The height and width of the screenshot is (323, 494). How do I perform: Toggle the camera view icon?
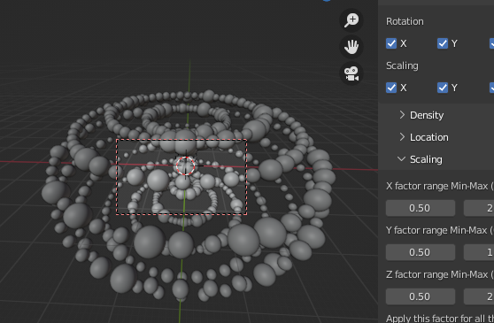(x=351, y=73)
